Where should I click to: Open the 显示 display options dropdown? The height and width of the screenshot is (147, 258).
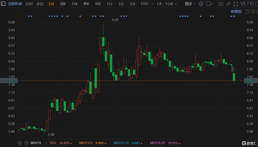point(190,4)
